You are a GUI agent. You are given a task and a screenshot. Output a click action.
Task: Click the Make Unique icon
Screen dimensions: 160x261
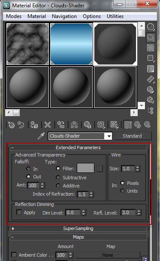[x=74, y=125]
